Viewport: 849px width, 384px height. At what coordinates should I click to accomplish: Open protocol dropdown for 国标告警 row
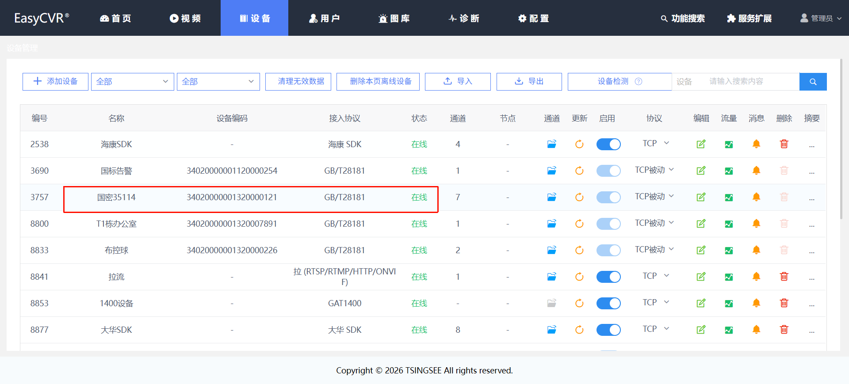[654, 170]
